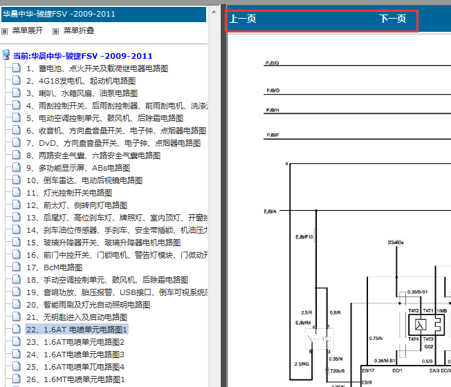Open item 24 1.6AT电喷单元电路图3
Viewport: 451px width, 387px height.
coord(75,355)
